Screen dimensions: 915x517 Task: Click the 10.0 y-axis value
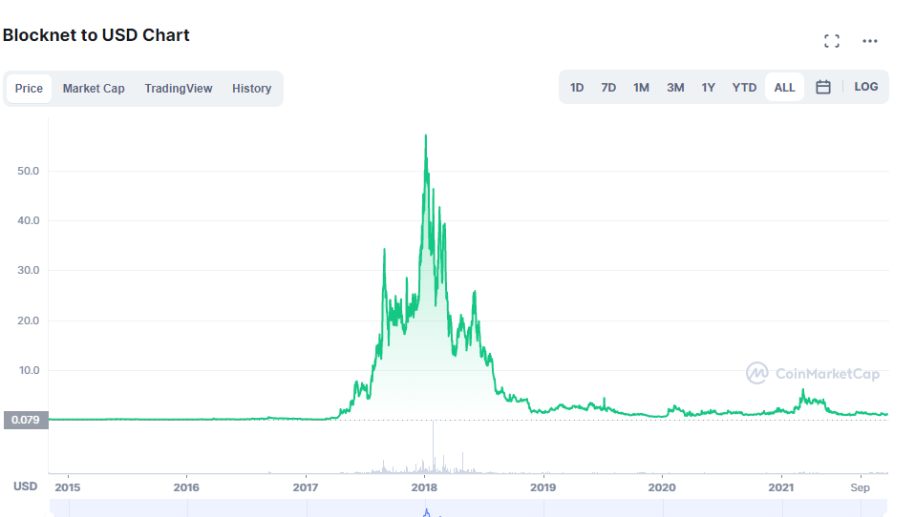pyautogui.click(x=28, y=370)
